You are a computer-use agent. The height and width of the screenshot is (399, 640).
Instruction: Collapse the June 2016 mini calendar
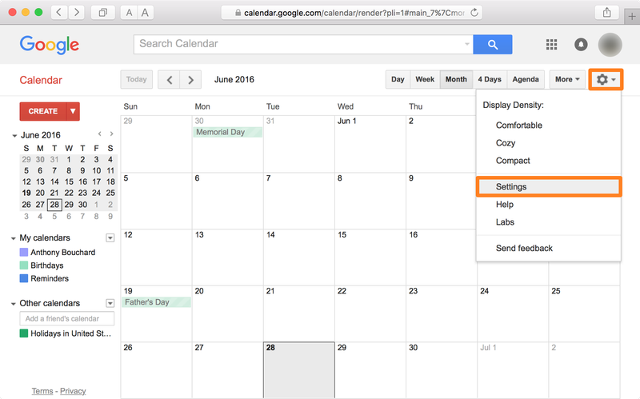pyautogui.click(x=14, y=135)
